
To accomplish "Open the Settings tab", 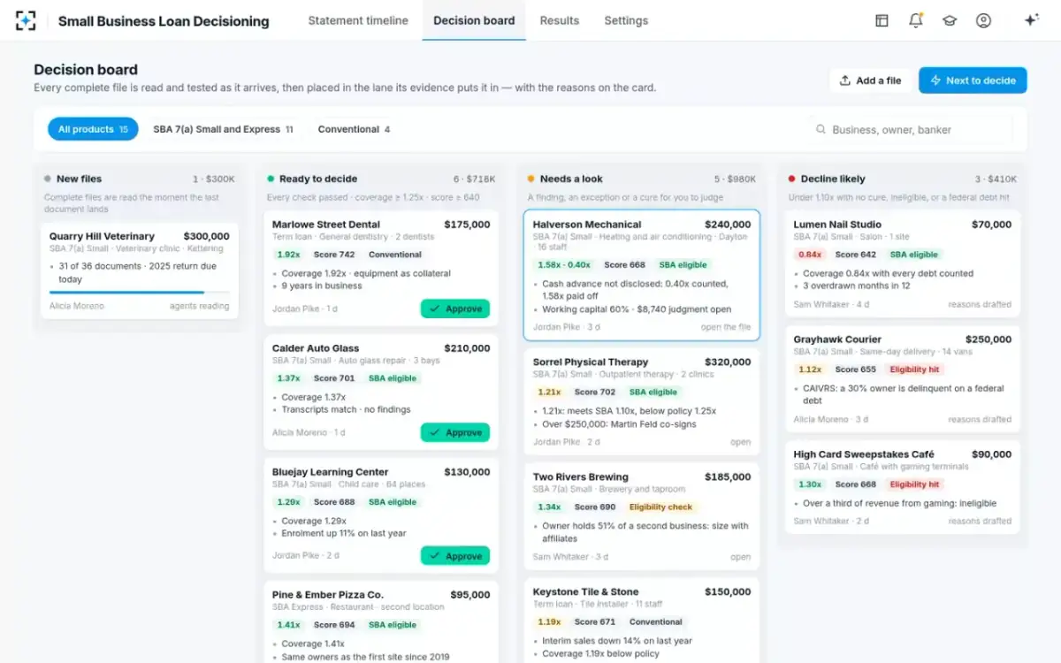I will tap(626, 20).
